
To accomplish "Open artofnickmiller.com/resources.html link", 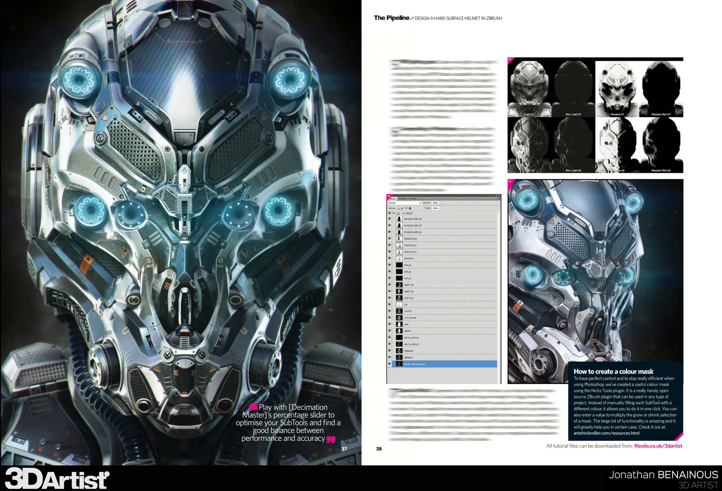I will point(607,433).
